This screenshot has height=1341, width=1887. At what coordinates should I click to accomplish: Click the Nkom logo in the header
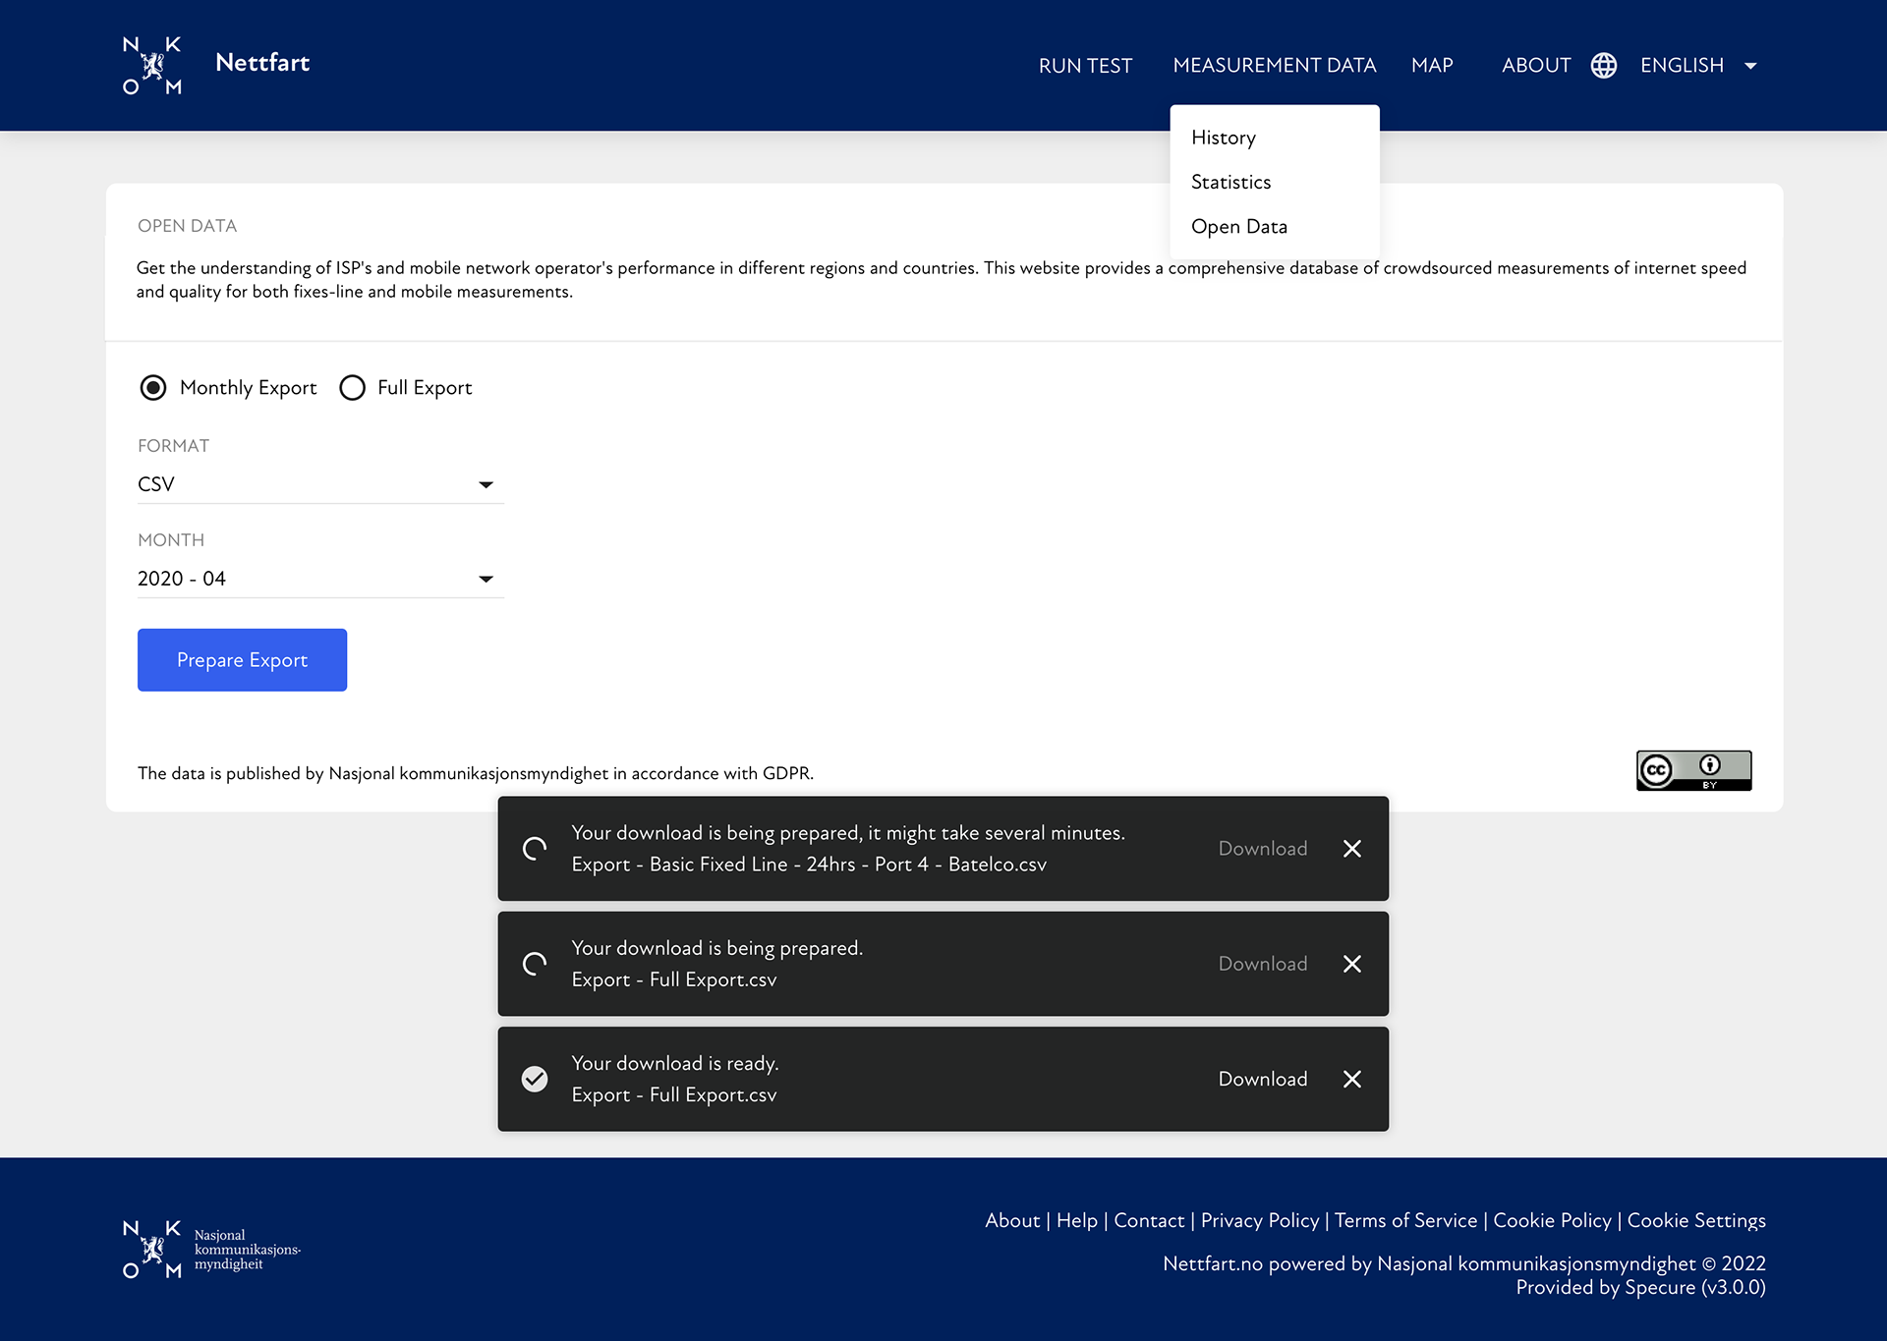click(x=152, y=65)
